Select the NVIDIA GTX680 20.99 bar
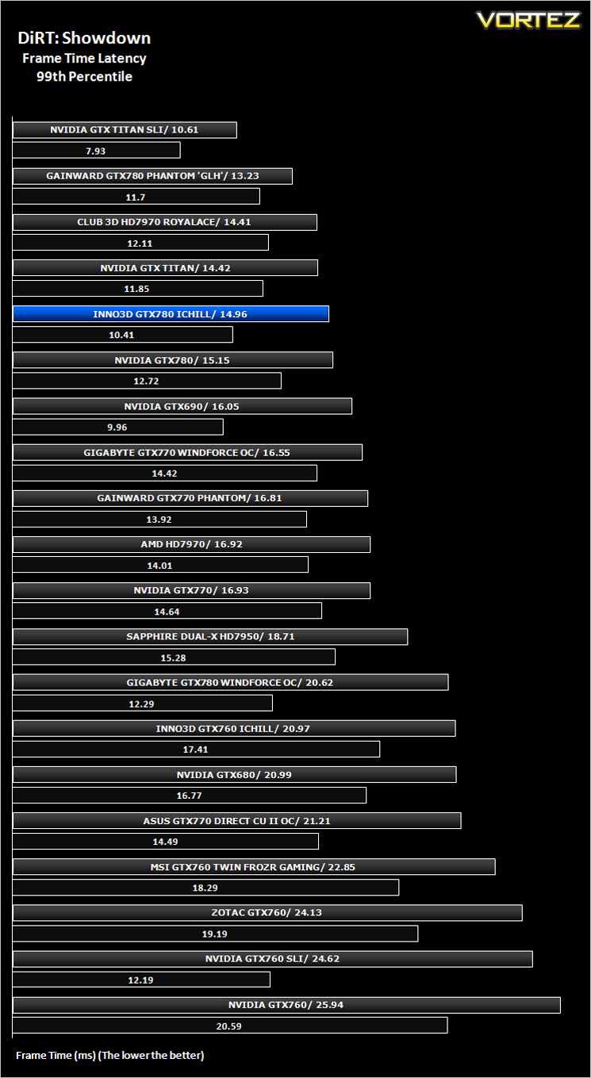The width and height of the screenshot is (591, 1078). (235, 774)
